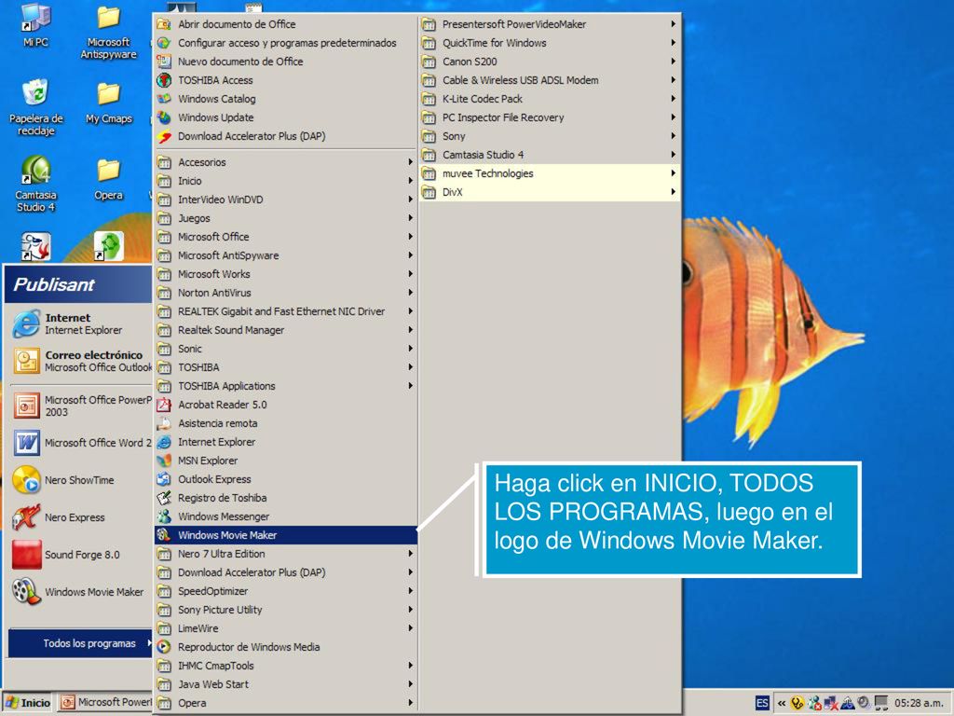Click Microsoft Office PowerPoint 2003 icon
This screenshot has width=954, height=716.
coord(26,406)
